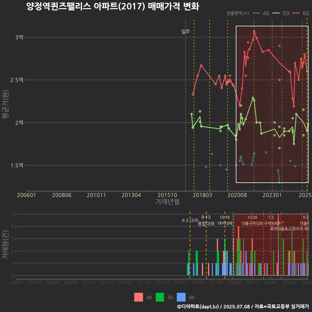Click the '특례대출축소' policy annotation
312x312 pixels.
point(281,229)
